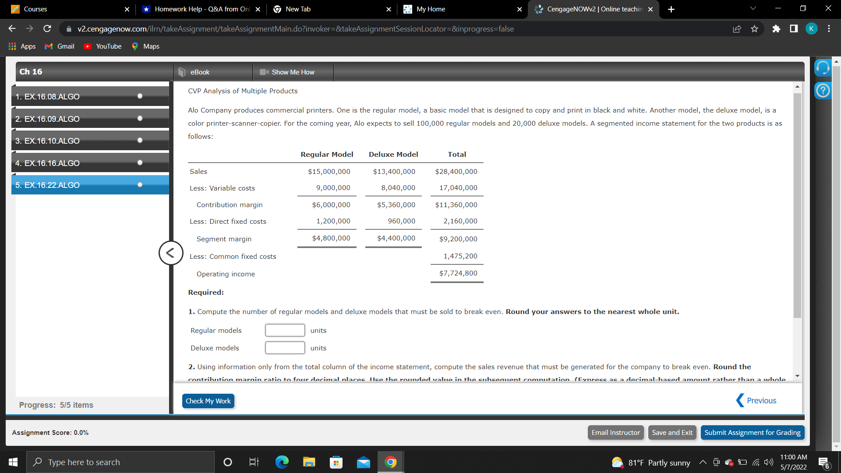Switch to the My Home tab
The height and width of the screenshot is (473, 841).
438,9
